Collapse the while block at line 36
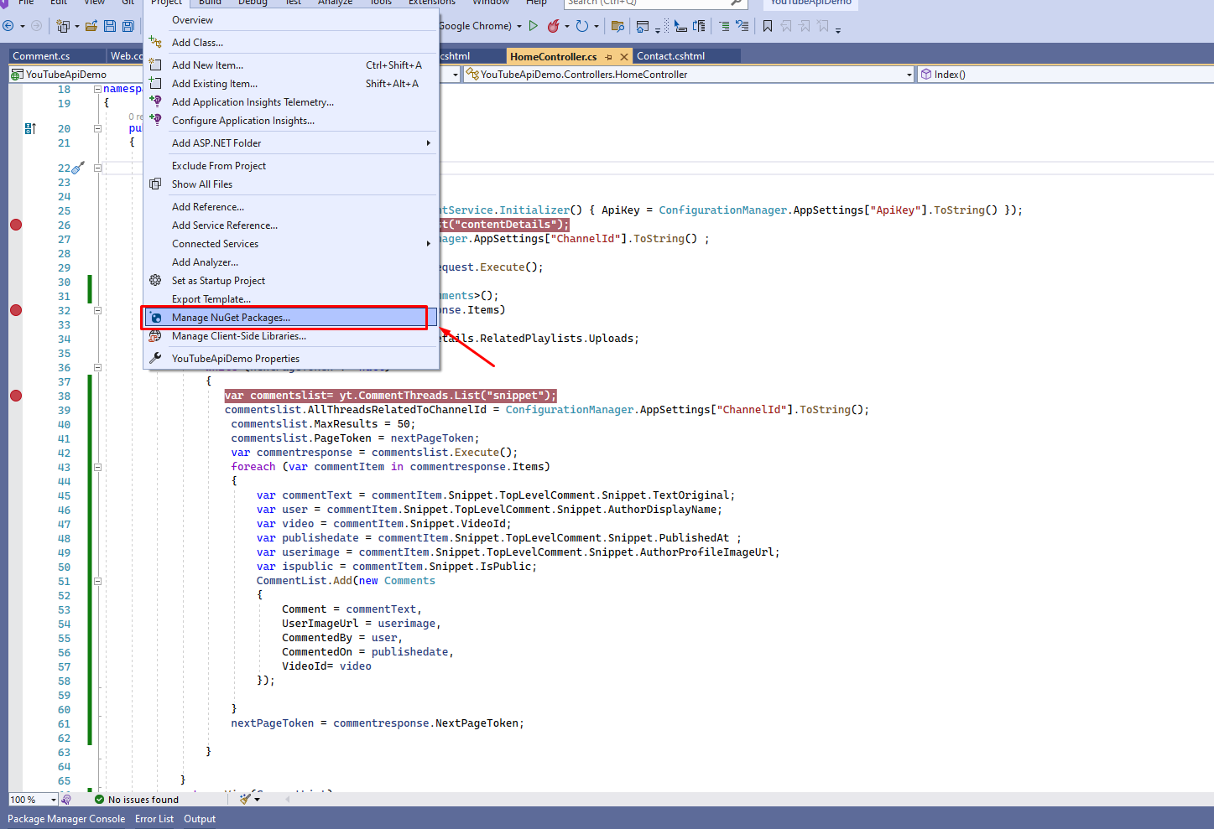 97,367
